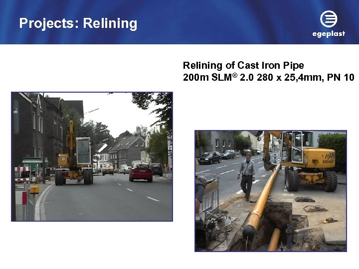
Task: Click the egeplast circular logo icon
Action: (329, 19)
